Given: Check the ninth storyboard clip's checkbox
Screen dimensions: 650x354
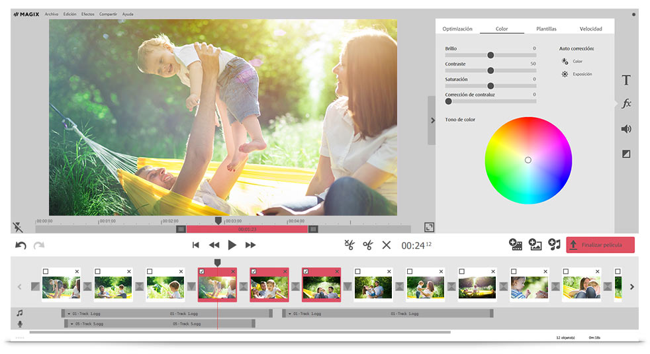Looking at the screenshot, I should click(462, 271).
